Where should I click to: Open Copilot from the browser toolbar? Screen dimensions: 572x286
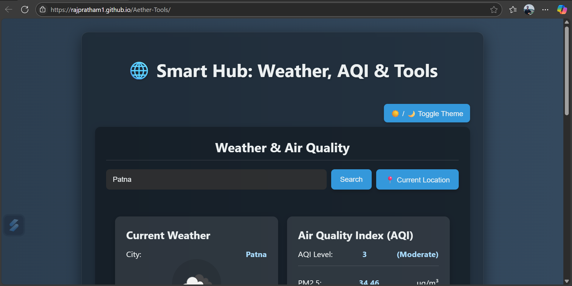(562, 9)
